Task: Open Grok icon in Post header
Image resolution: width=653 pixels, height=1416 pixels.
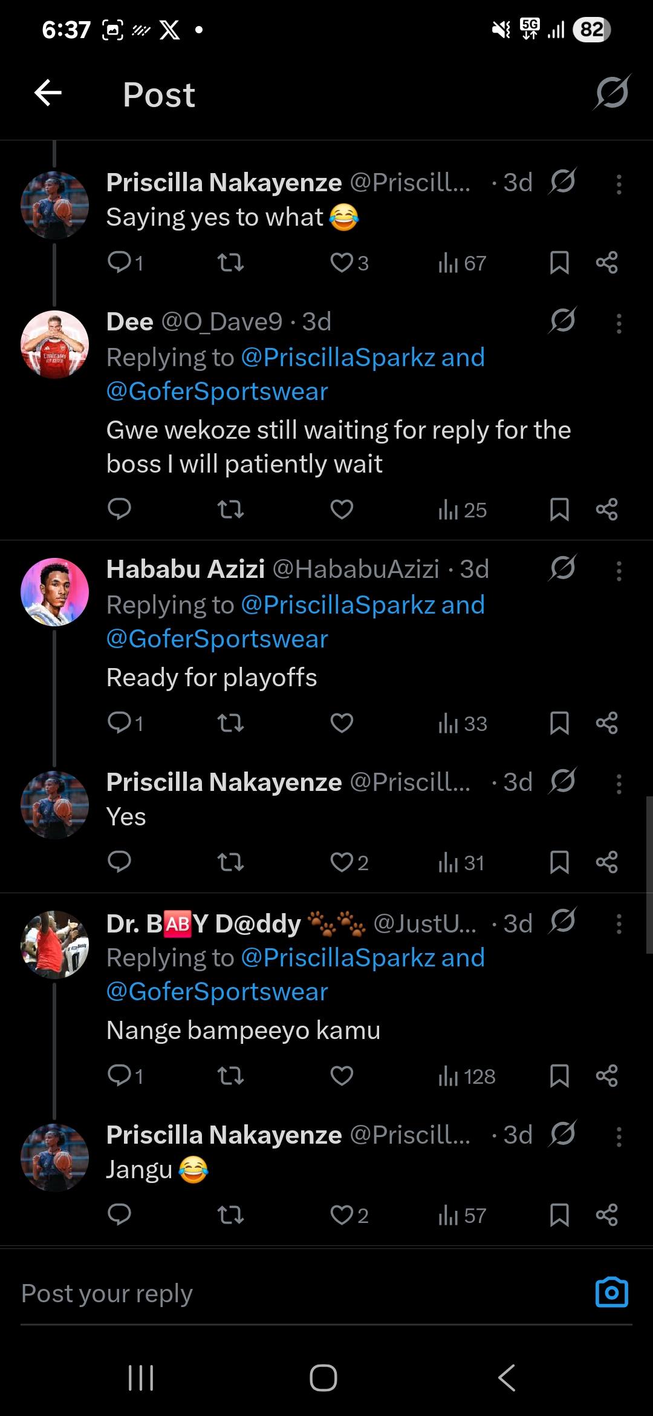Action: [x=612, y=93]
